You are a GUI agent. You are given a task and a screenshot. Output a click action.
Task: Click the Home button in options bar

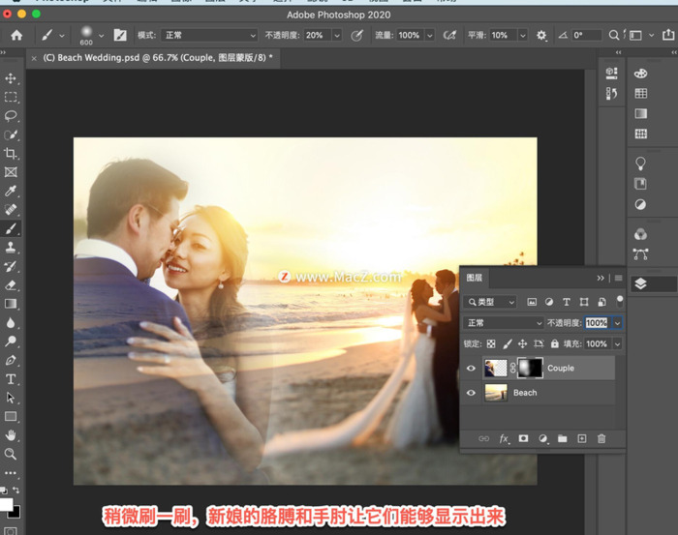(x=16, y=35)
